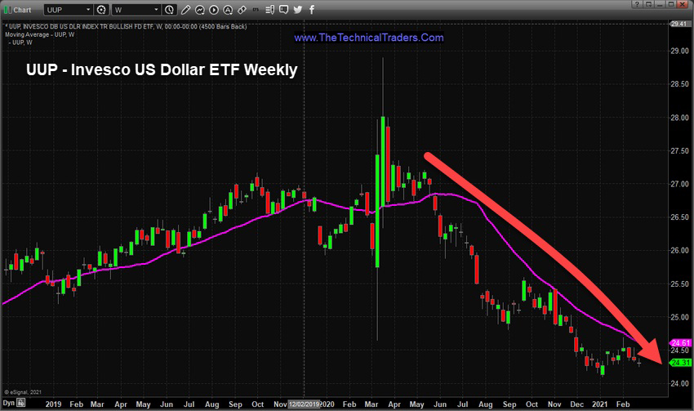Select the eraser tool icon
694x411 pixels.
tap(243, 10)
